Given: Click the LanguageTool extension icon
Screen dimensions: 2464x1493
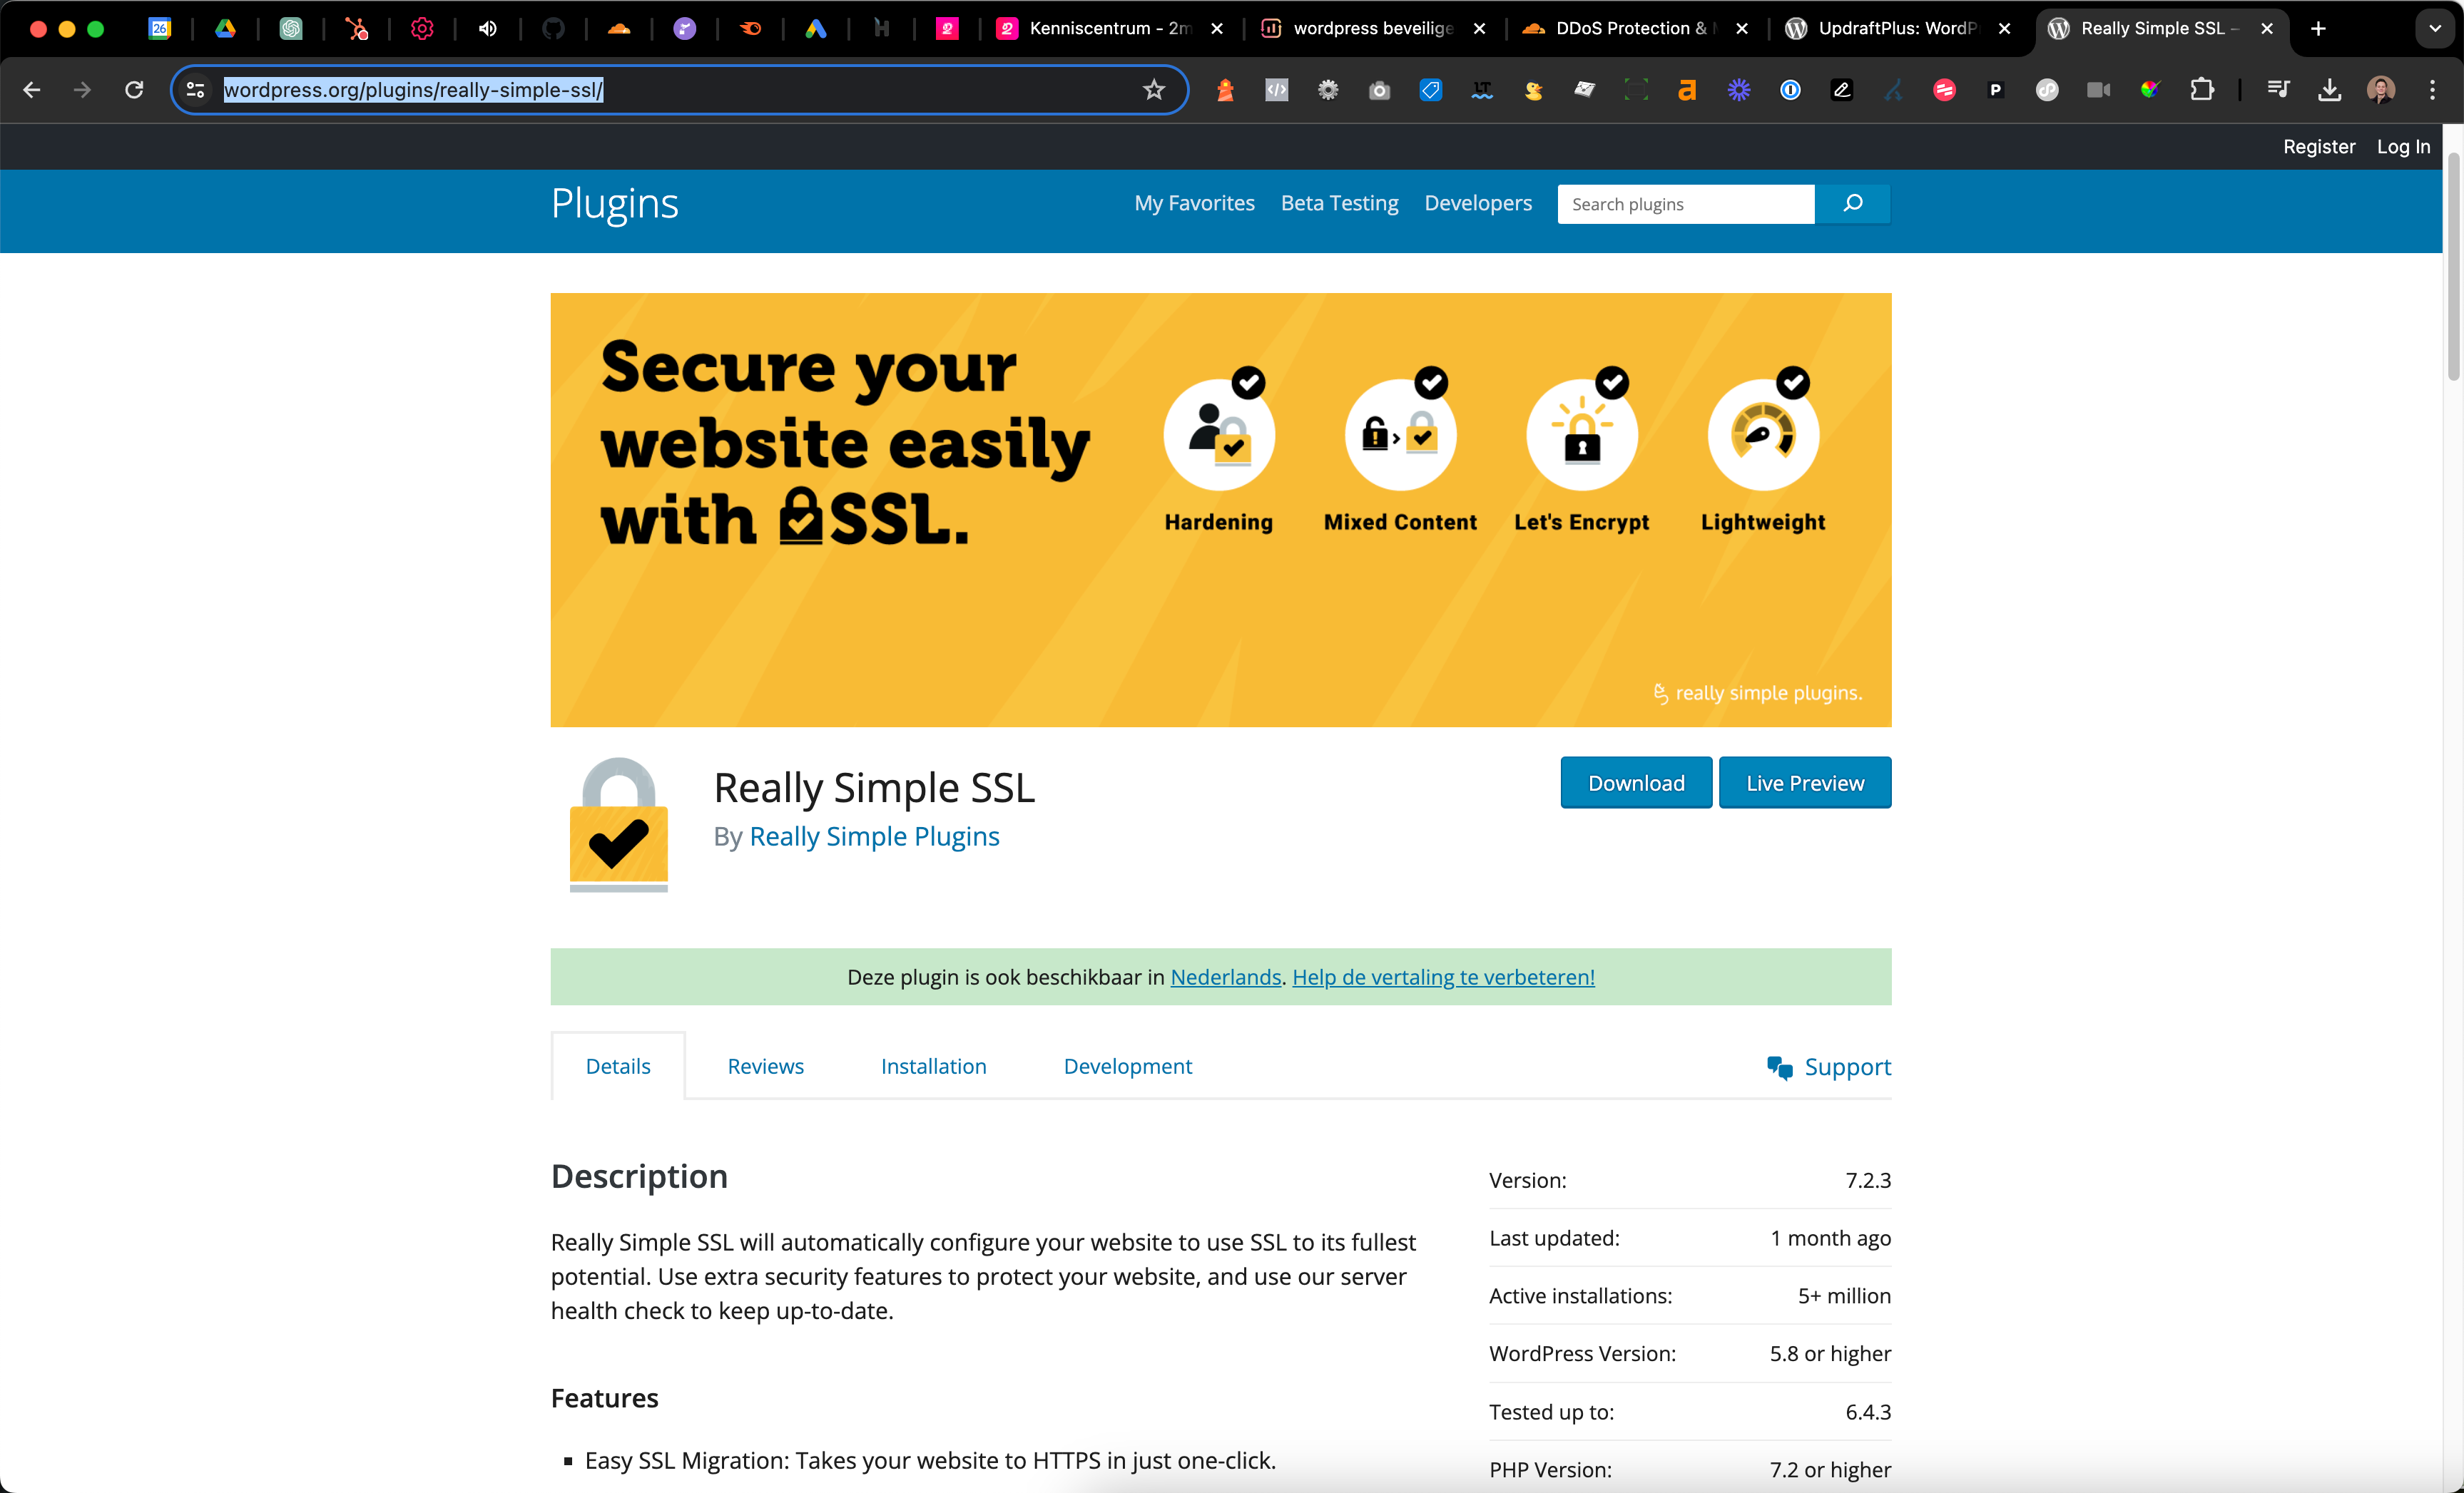Looking at the screenshot, I should [1482, 90].
